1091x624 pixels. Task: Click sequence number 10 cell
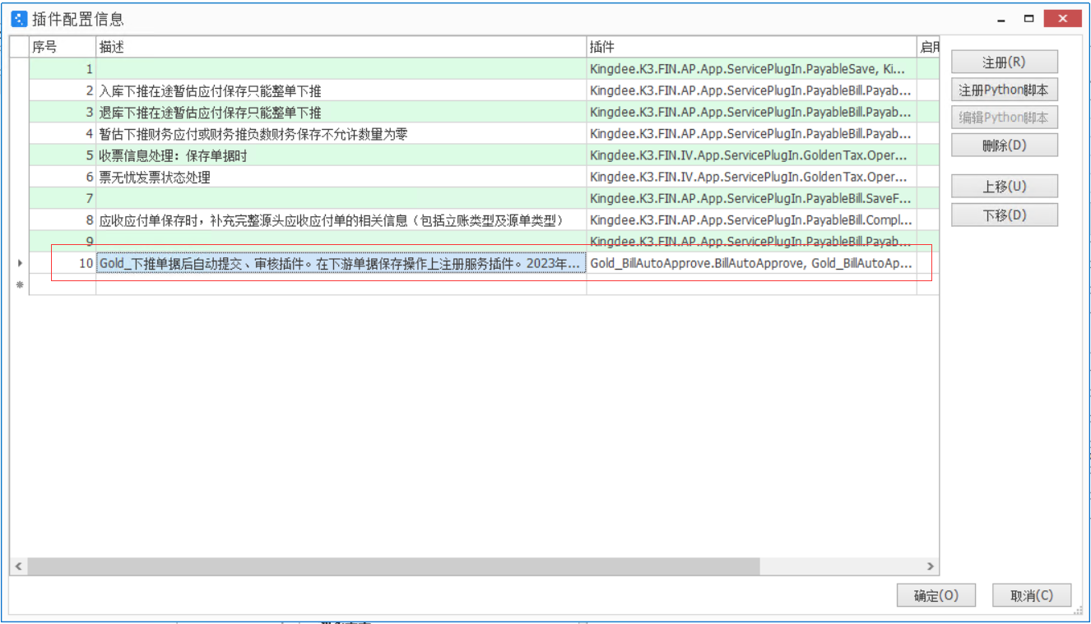point(63,264)
